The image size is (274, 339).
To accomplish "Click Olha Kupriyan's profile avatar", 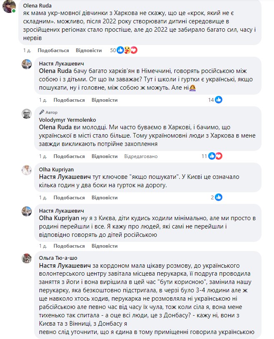I will tap(27, 171).
